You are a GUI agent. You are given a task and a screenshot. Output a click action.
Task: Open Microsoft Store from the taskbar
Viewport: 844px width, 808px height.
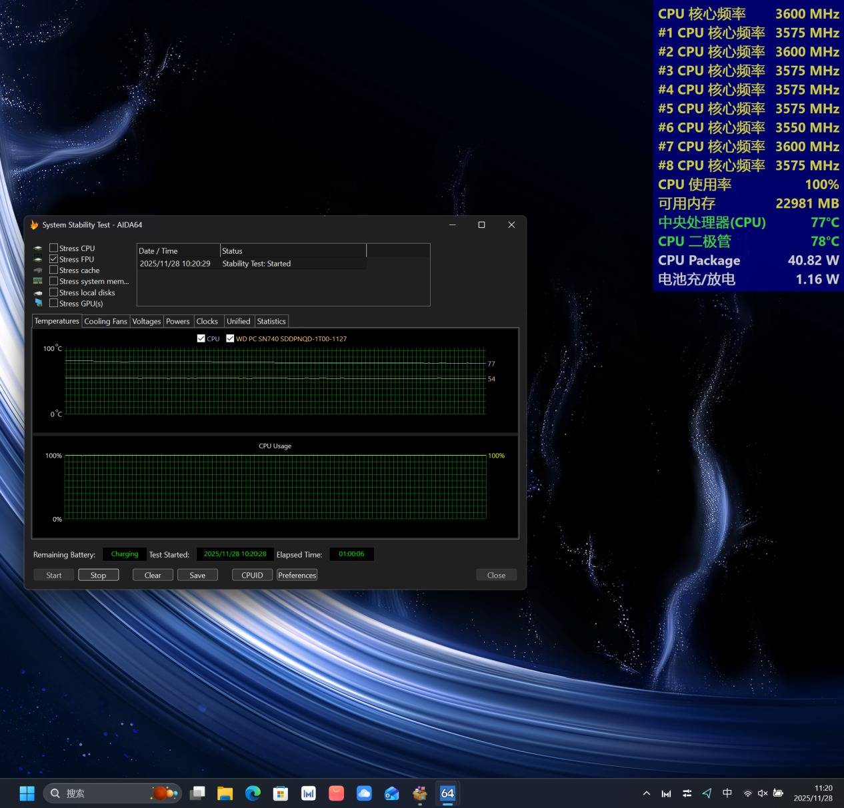click(x=281, y=793)
